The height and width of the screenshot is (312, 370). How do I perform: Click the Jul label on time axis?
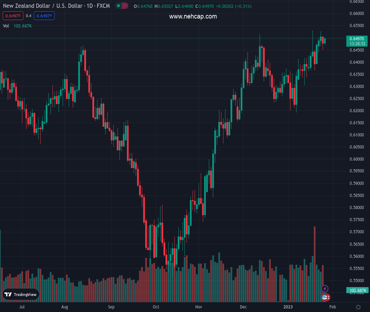(x=21, y=307)
